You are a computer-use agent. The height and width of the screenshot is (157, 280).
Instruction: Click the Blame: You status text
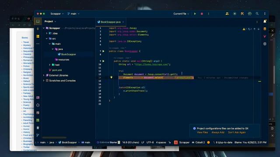[x=250, y=143]
